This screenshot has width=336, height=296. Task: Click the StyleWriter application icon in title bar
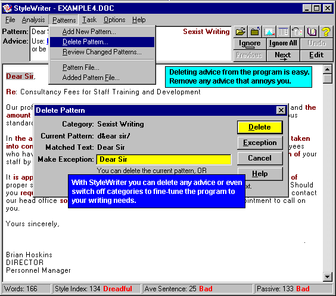(7, 8)
